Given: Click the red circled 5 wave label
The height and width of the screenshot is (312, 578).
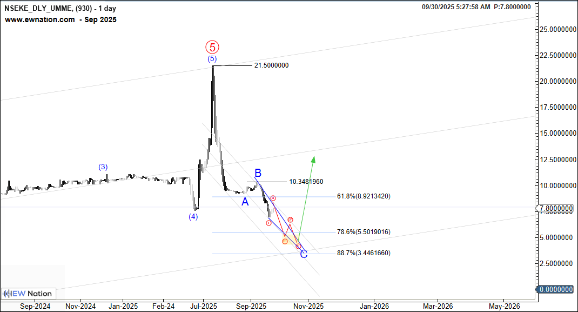Looking at the screenshot, I should [x=212, y=47].
